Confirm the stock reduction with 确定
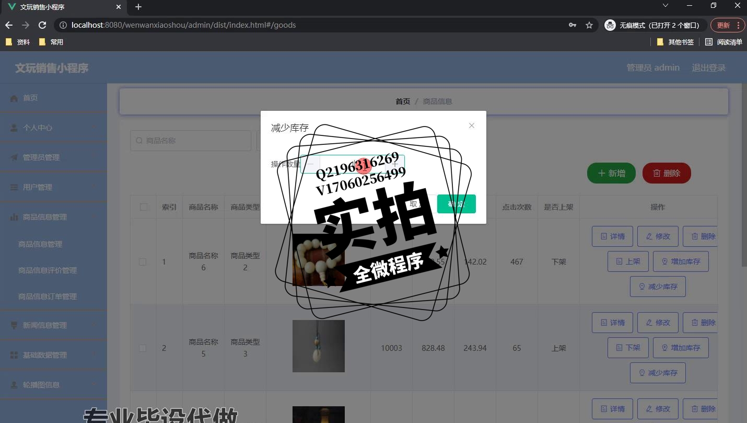Viewport: 747px width, 423px height. coord(456,204)
